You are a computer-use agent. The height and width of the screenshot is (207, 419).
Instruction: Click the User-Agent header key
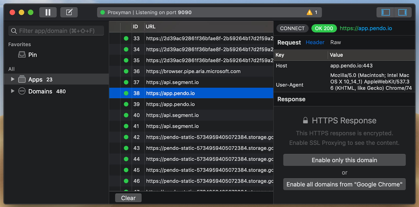coord(289,85)
